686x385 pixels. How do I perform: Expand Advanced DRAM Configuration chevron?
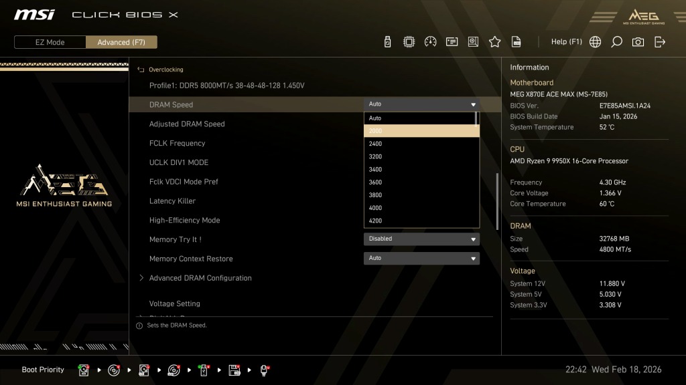point(141,277)
